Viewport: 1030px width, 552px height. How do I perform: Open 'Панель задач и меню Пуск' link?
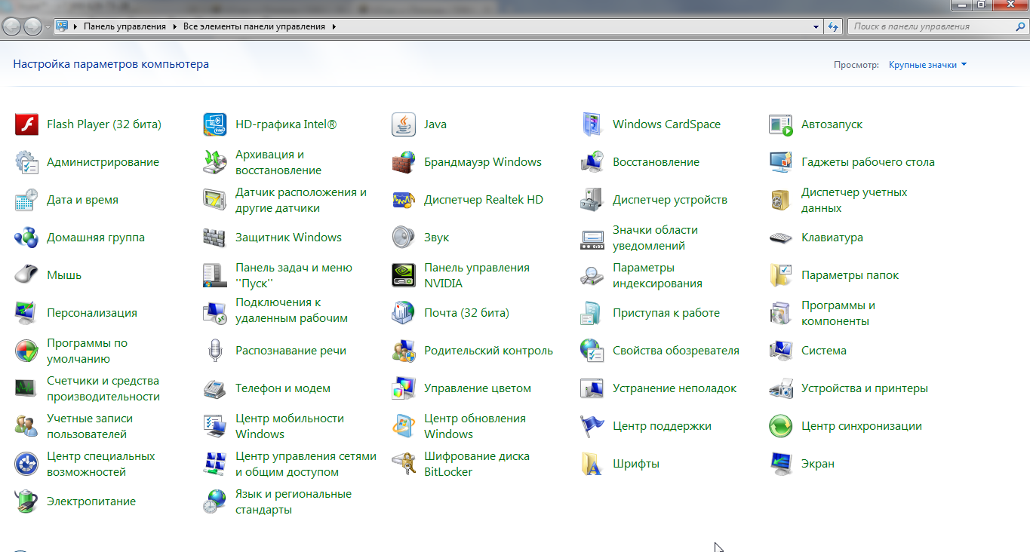(294, 275)
